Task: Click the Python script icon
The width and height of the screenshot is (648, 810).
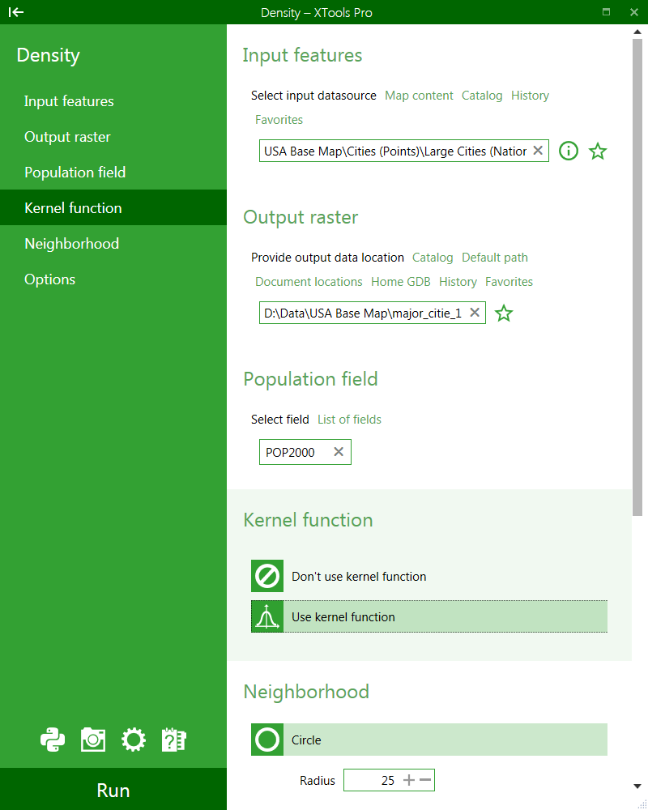Action: coord(53,739)
